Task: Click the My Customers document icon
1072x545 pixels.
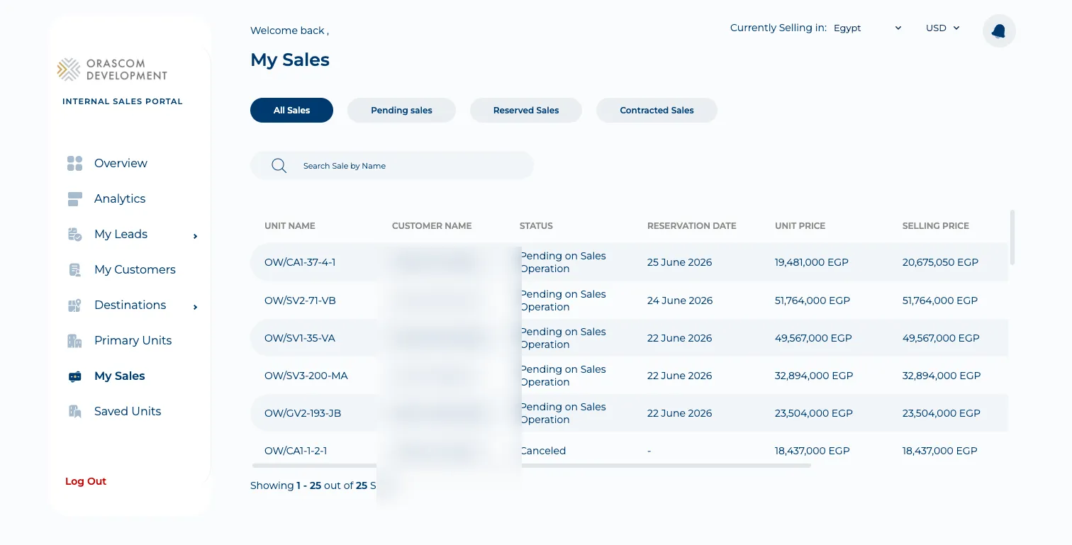Action: pyautogui.click(x=75, y=270)
